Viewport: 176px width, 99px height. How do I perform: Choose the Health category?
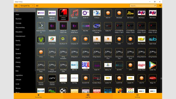[x=25, y=58]
